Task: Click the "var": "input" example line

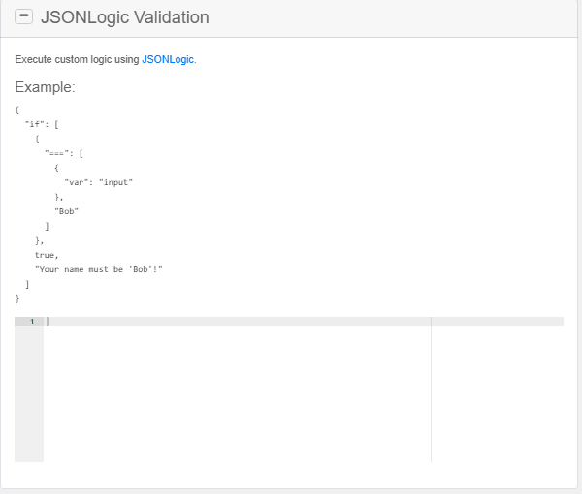Action: [x=98, y=182]
